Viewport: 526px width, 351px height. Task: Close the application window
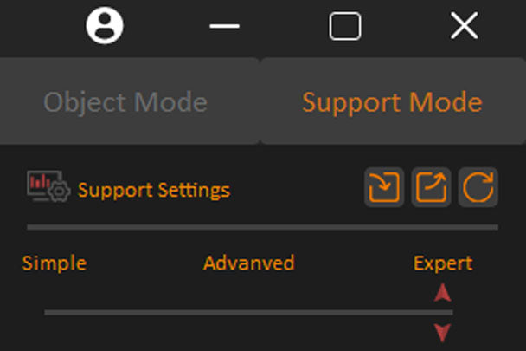pyautogui.click(x=465, y=25)
